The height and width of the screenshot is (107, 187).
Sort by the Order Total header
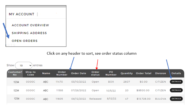[143, 73]
